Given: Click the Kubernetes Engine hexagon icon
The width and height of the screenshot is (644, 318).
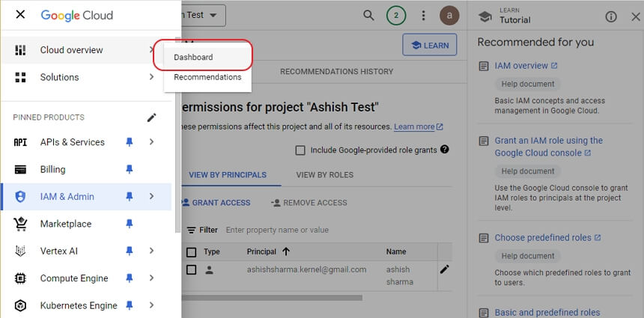Looking at the screenshot, I should (20, 305).
